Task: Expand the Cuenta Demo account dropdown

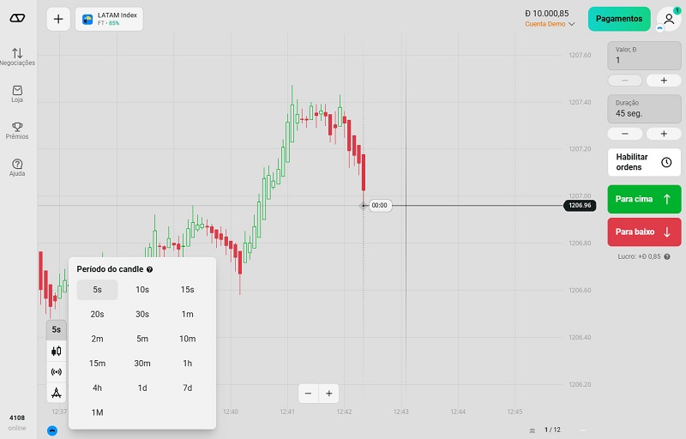Action: pos(550,24)
